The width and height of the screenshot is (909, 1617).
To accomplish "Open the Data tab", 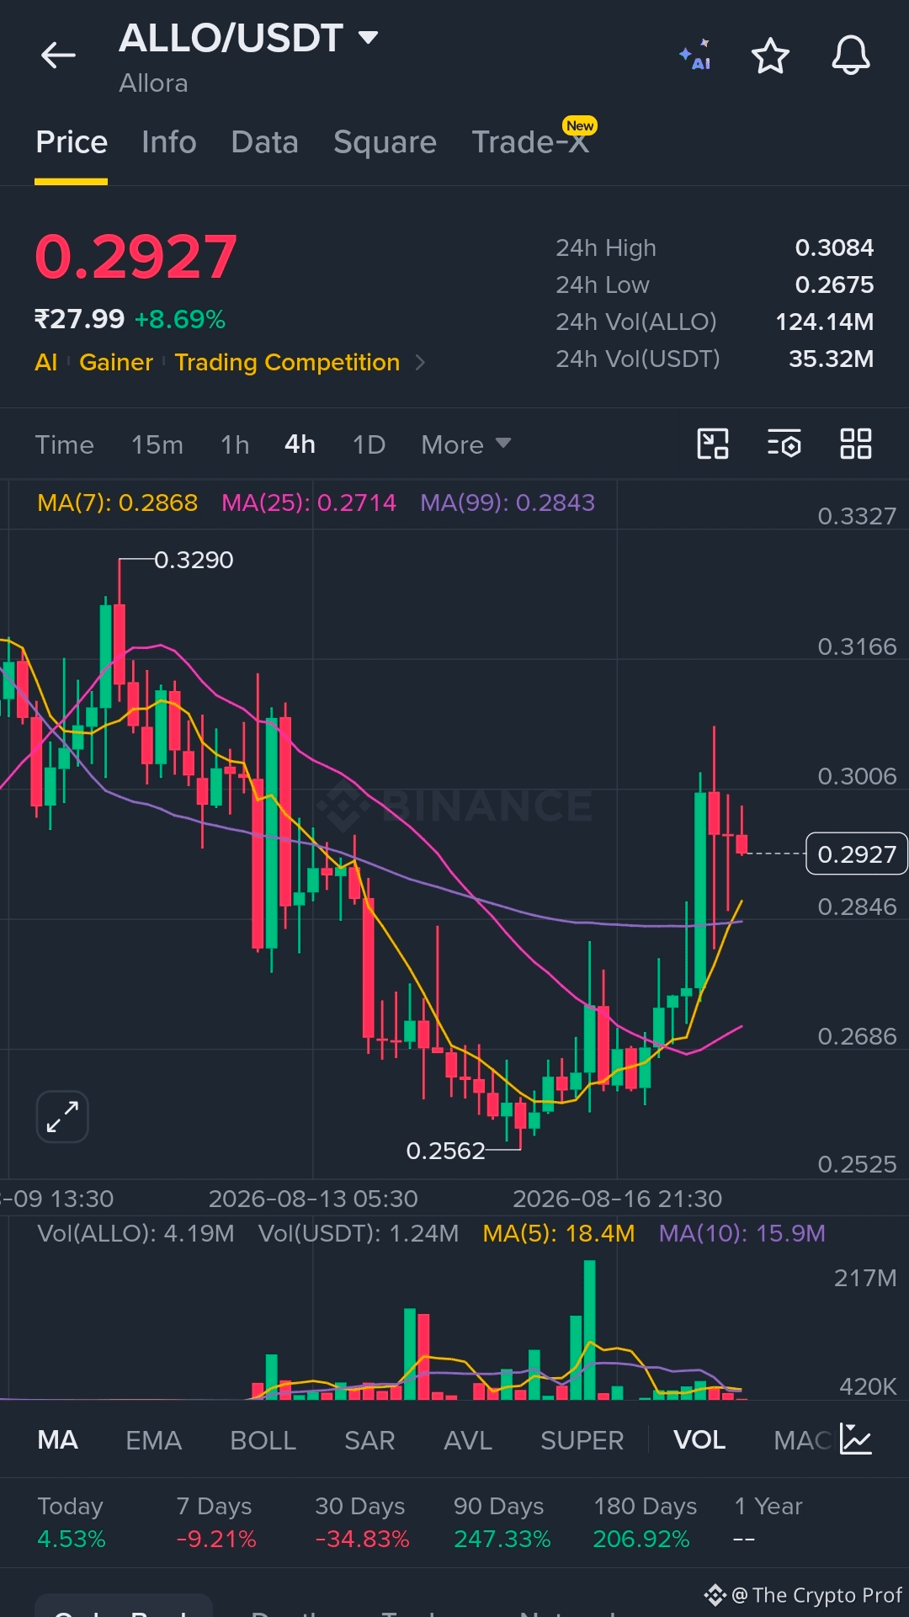I will pyautogui.click(x=265, y=142).
